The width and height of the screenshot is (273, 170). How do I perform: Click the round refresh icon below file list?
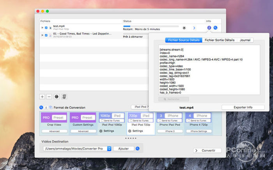[x=57, y=96]
